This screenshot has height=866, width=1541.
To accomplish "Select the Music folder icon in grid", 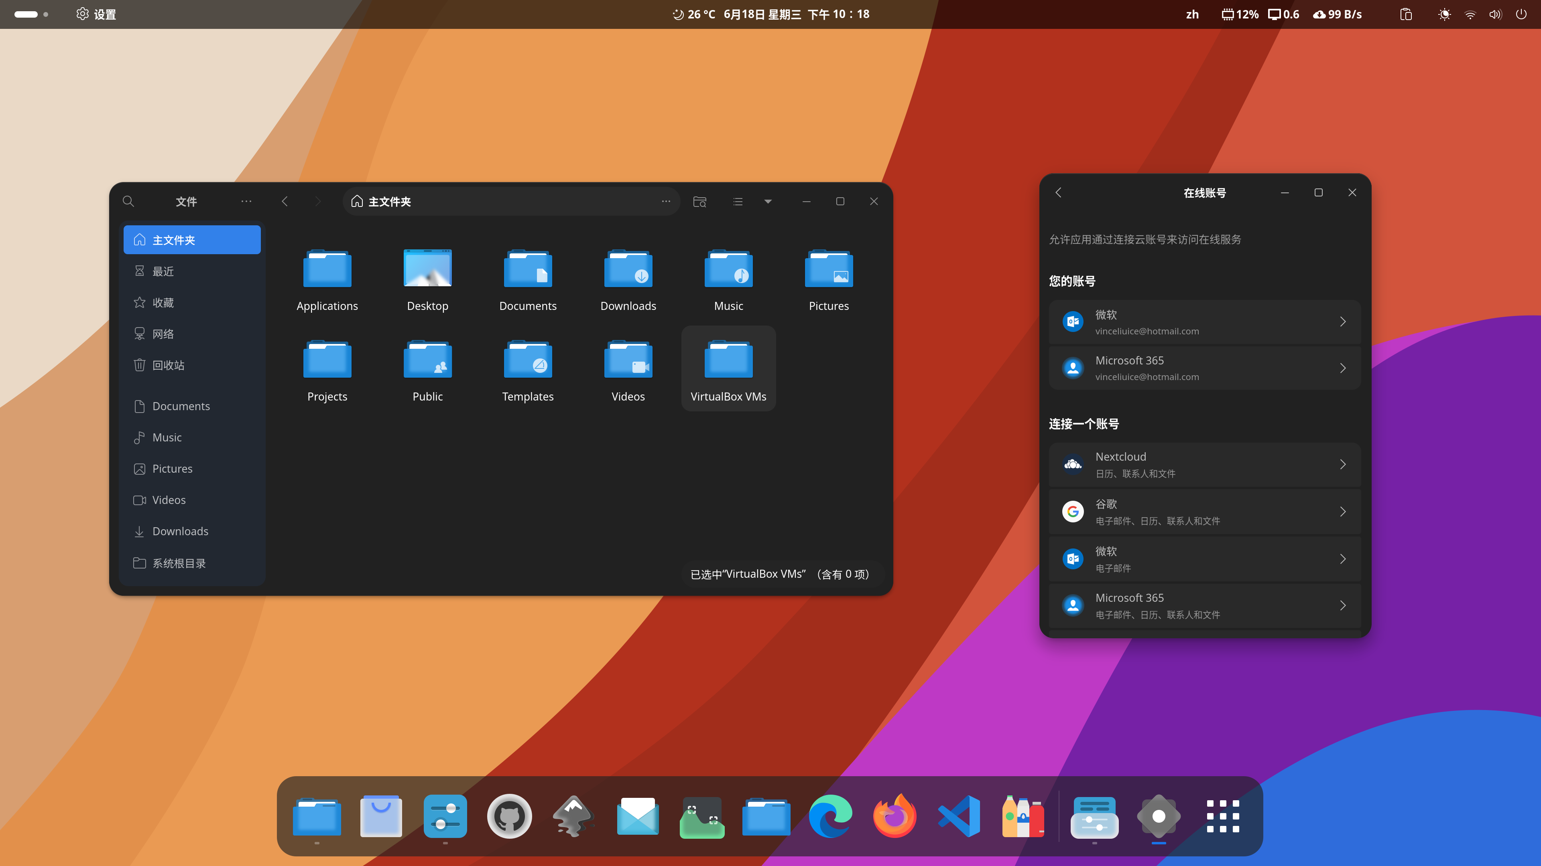I will coord(729,268).
